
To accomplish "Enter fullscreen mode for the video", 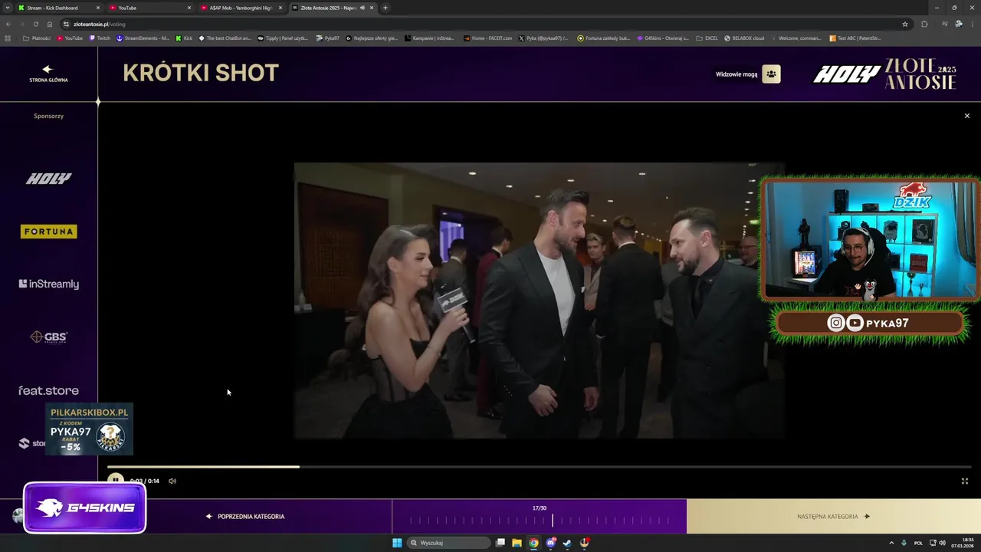I will 965,481.
